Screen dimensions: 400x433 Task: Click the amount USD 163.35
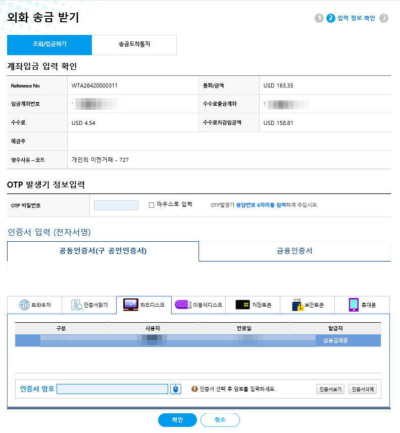coord(278,85)
